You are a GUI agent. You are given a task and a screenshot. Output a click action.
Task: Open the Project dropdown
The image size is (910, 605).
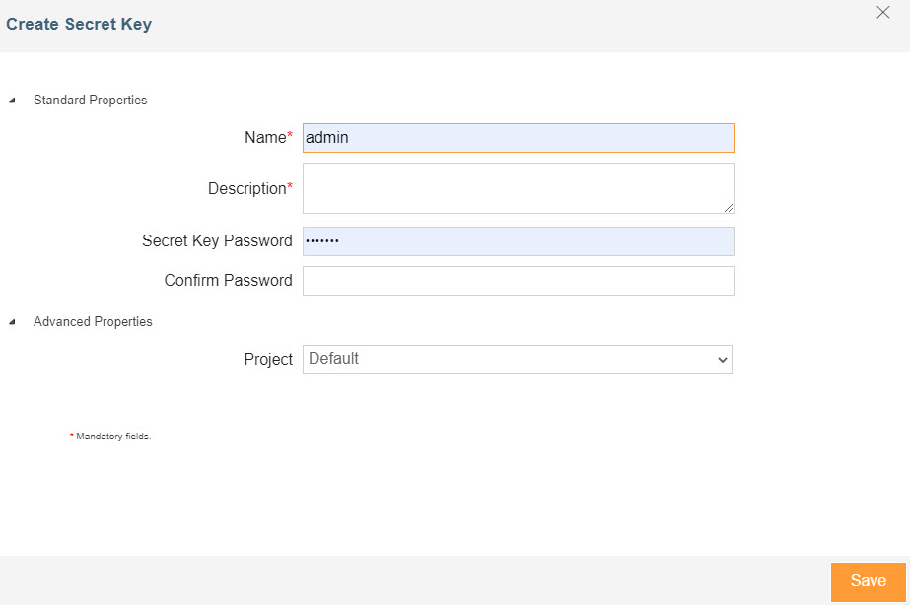coord(518,360)
